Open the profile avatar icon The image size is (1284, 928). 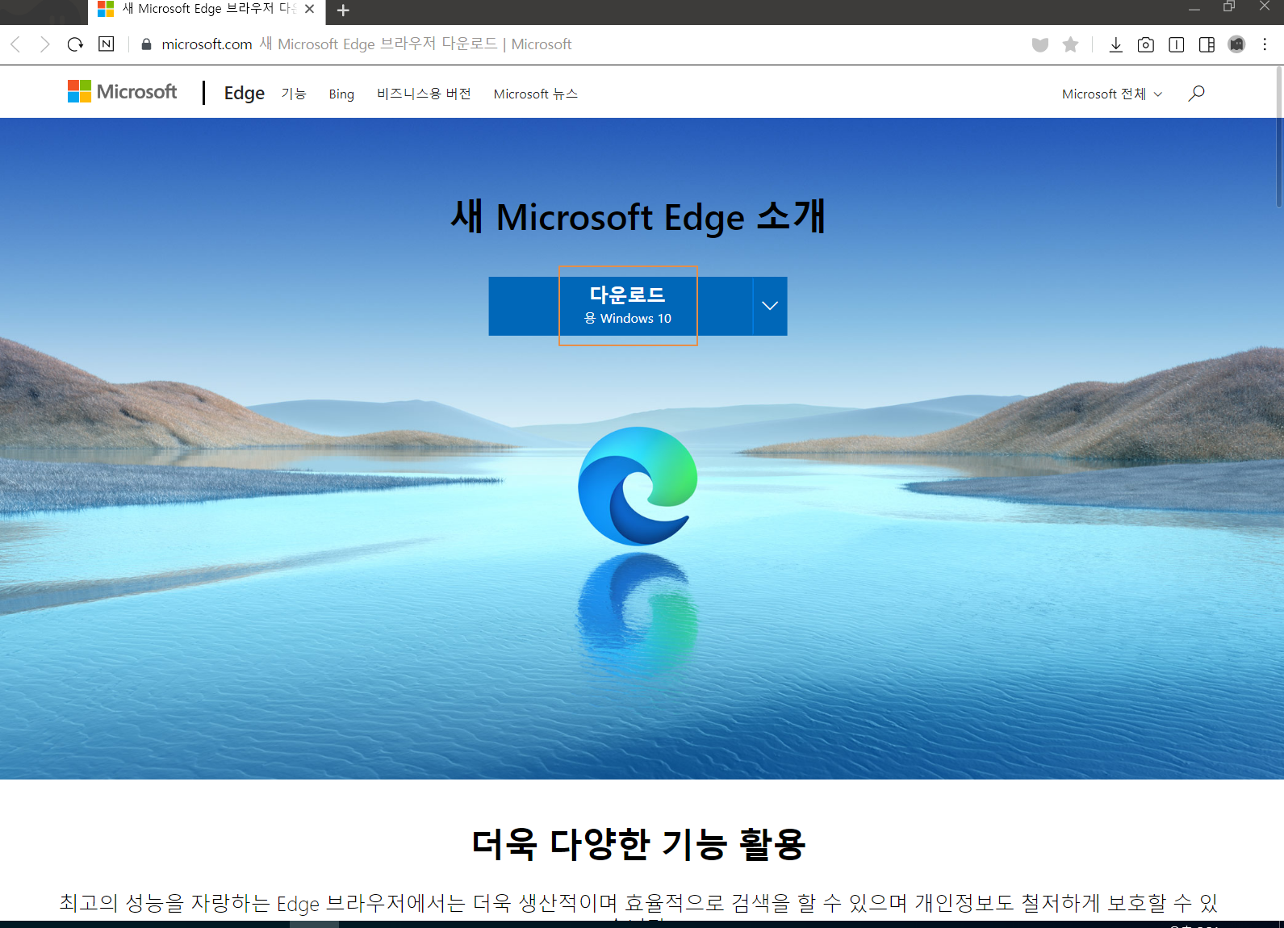coord(1236,44)
